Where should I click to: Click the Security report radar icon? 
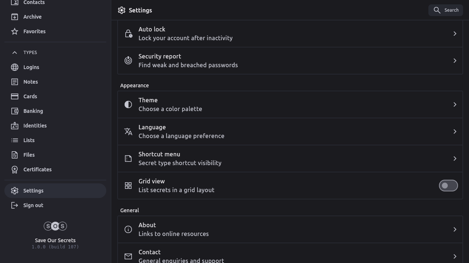pos(128,61)
